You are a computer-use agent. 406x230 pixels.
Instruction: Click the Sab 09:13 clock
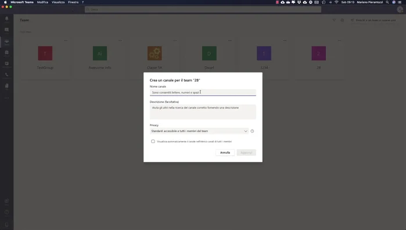point(348,2)
